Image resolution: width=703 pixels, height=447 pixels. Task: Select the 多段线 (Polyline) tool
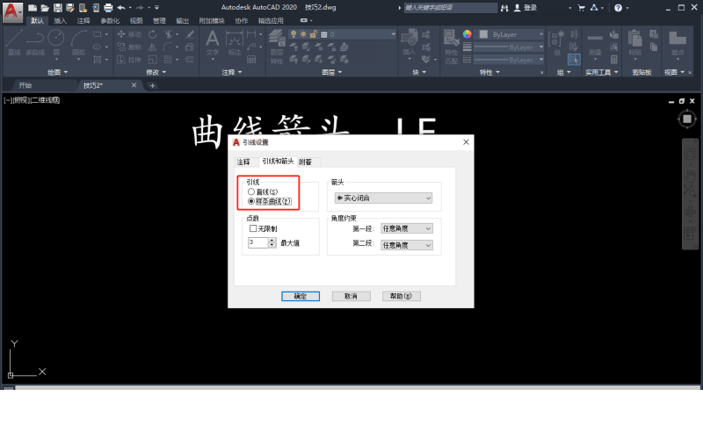pos(35,42)
